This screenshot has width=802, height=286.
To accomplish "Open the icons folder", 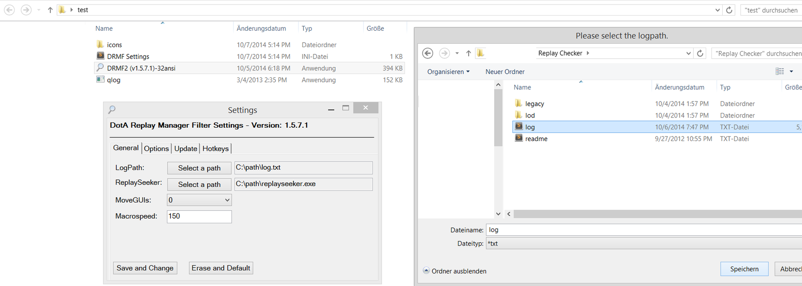I will pyautogui.click(x=100, y=44).
